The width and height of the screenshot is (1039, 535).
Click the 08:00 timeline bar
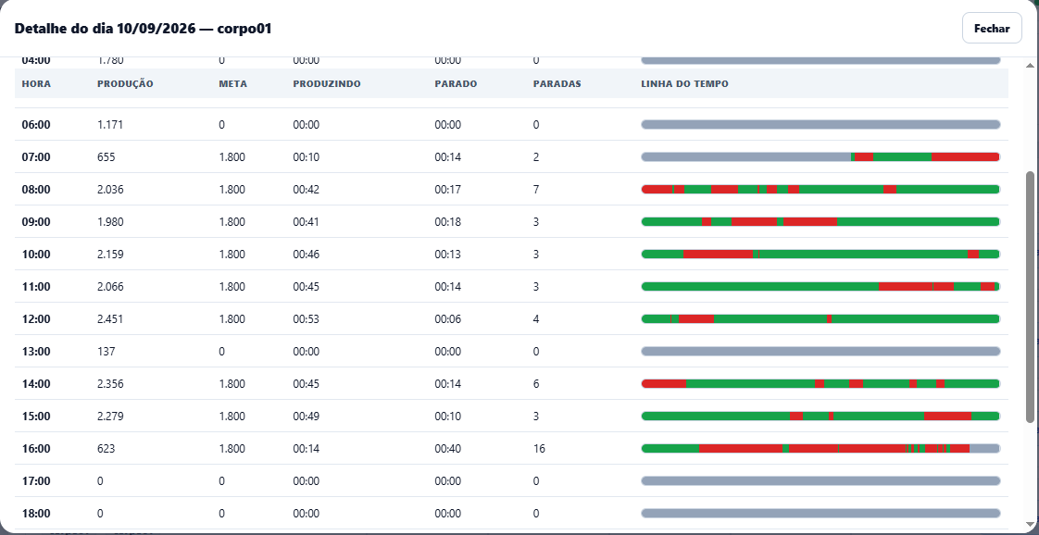click(x=820, y=190)
